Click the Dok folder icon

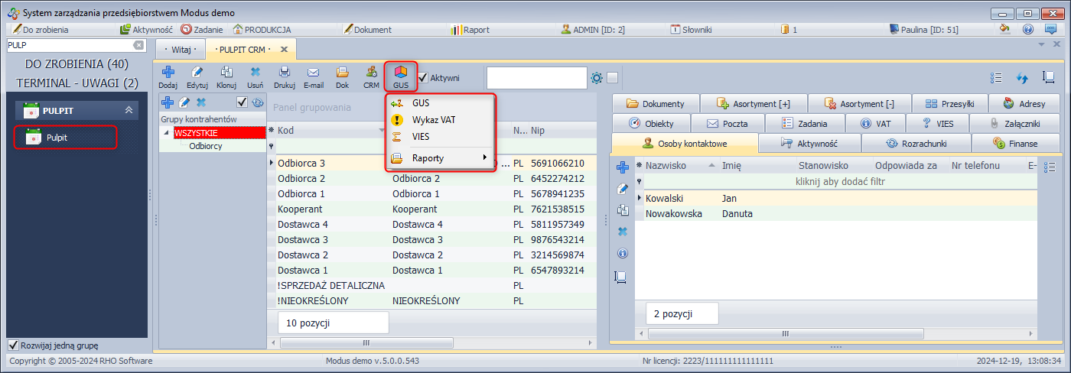pos(343,73)
